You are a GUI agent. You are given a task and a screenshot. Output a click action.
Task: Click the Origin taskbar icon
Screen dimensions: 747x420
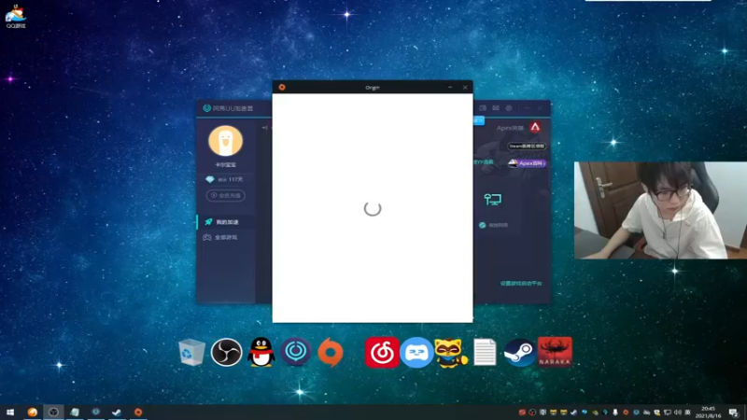point(138,413)
